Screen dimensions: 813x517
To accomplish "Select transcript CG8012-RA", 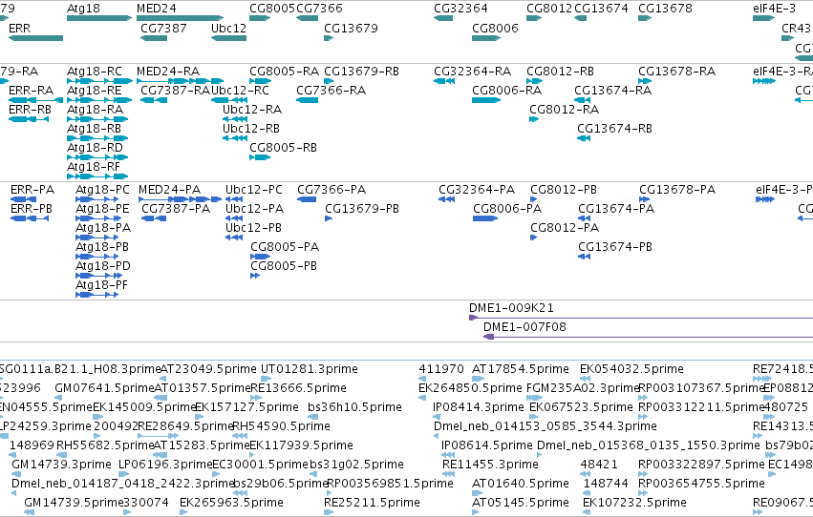I will pyautogui.click(x=564, y=110).
